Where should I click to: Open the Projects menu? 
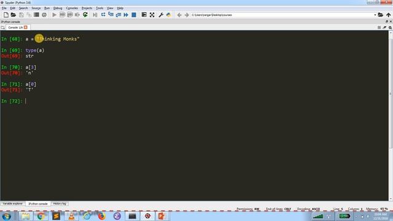coord(87,8)
